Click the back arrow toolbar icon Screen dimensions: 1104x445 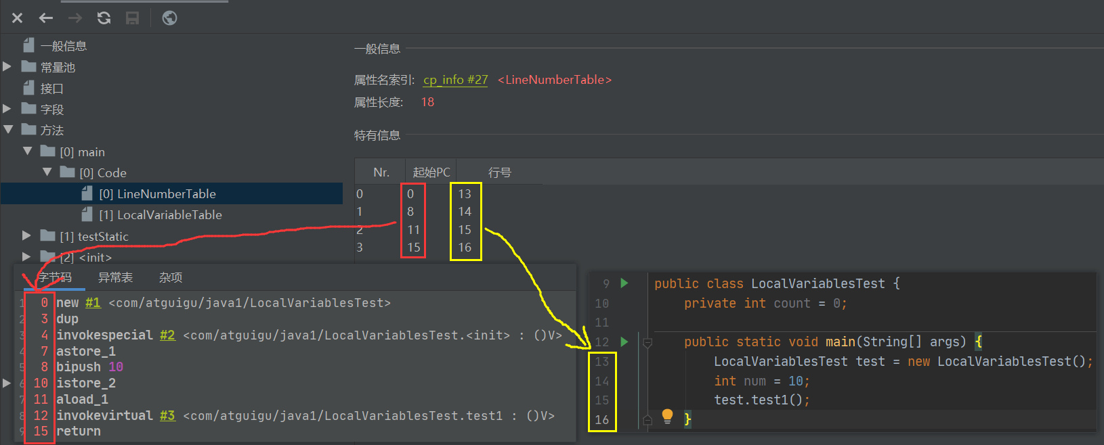(x=46, y=18)
